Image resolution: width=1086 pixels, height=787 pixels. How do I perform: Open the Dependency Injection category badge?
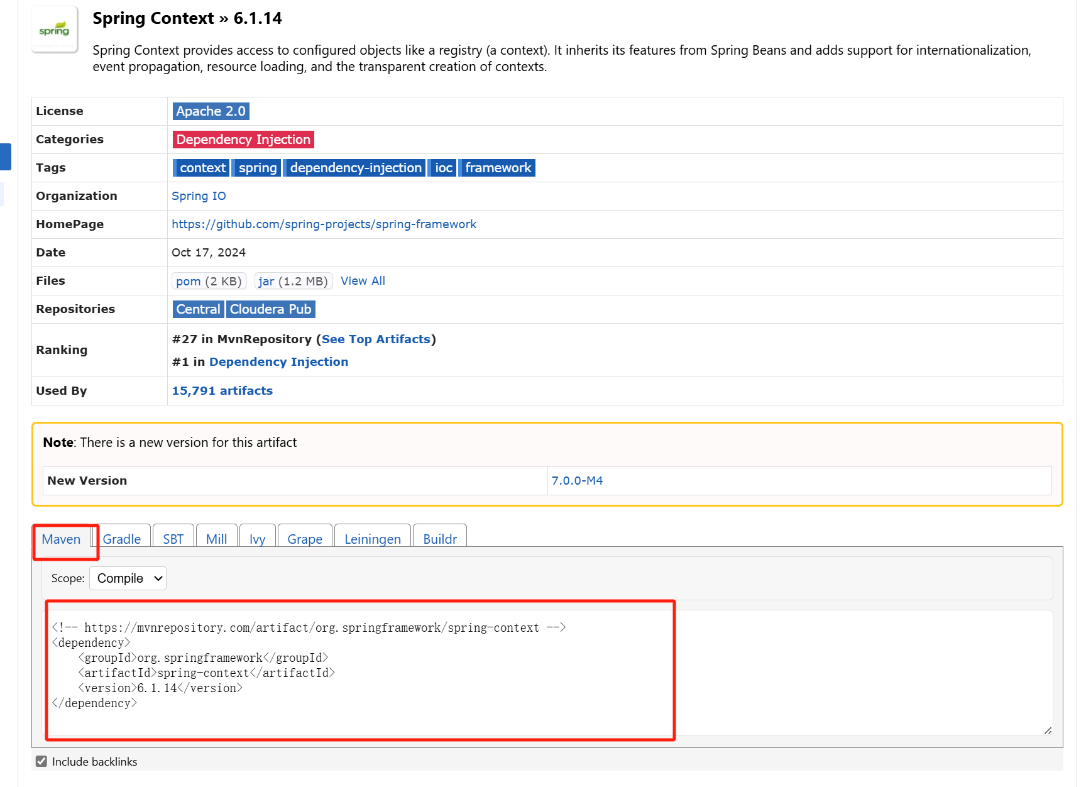(243, 140)
